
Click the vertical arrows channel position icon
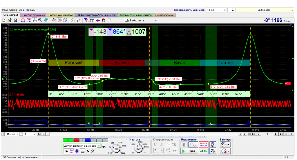tap(77, 151)
